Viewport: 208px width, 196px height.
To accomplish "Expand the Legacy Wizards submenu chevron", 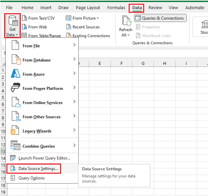I will pyautogui.click(x=74, y=130).
